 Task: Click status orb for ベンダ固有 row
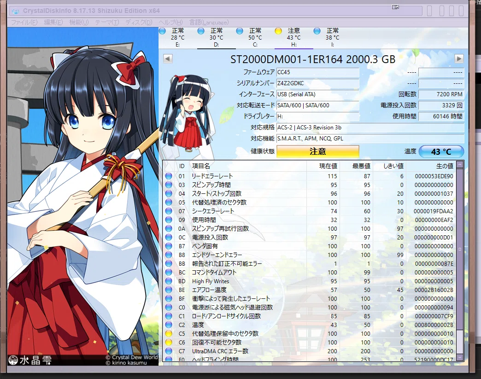(x=169, y=246)
